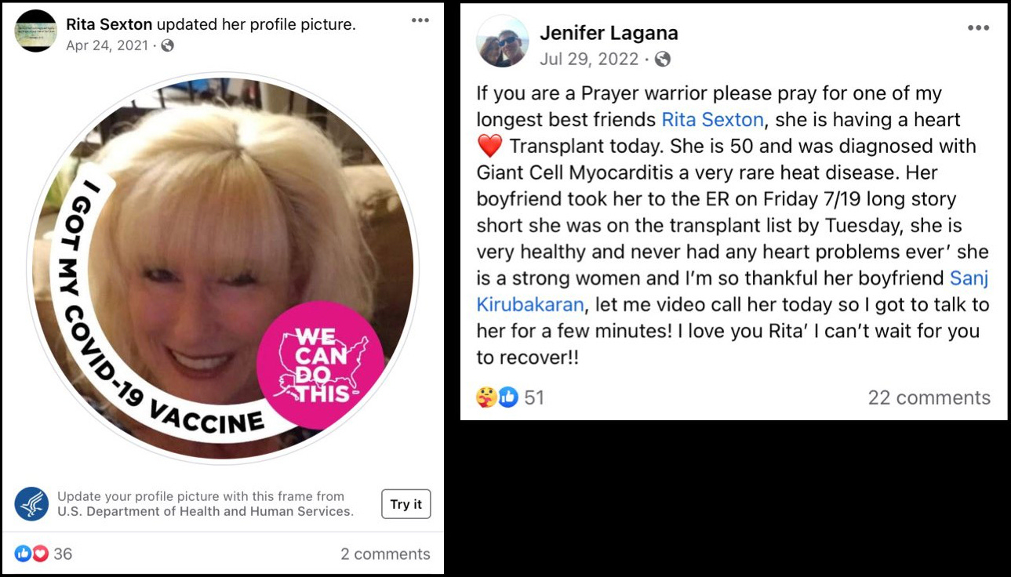Open the large profile picture with vaccine frame
The width and height of the screenshot is (1011, 577).
(x=223, y=269)
